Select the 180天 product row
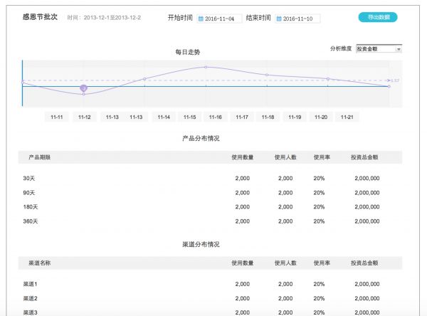 [31, 207]
